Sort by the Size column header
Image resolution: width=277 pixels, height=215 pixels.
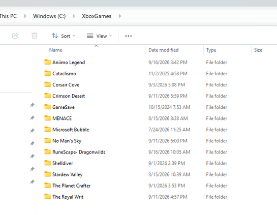258,50
